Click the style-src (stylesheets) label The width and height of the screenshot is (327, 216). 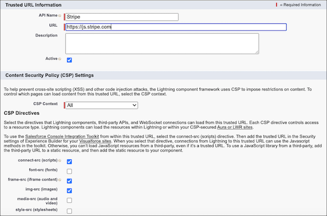point(37,210)
